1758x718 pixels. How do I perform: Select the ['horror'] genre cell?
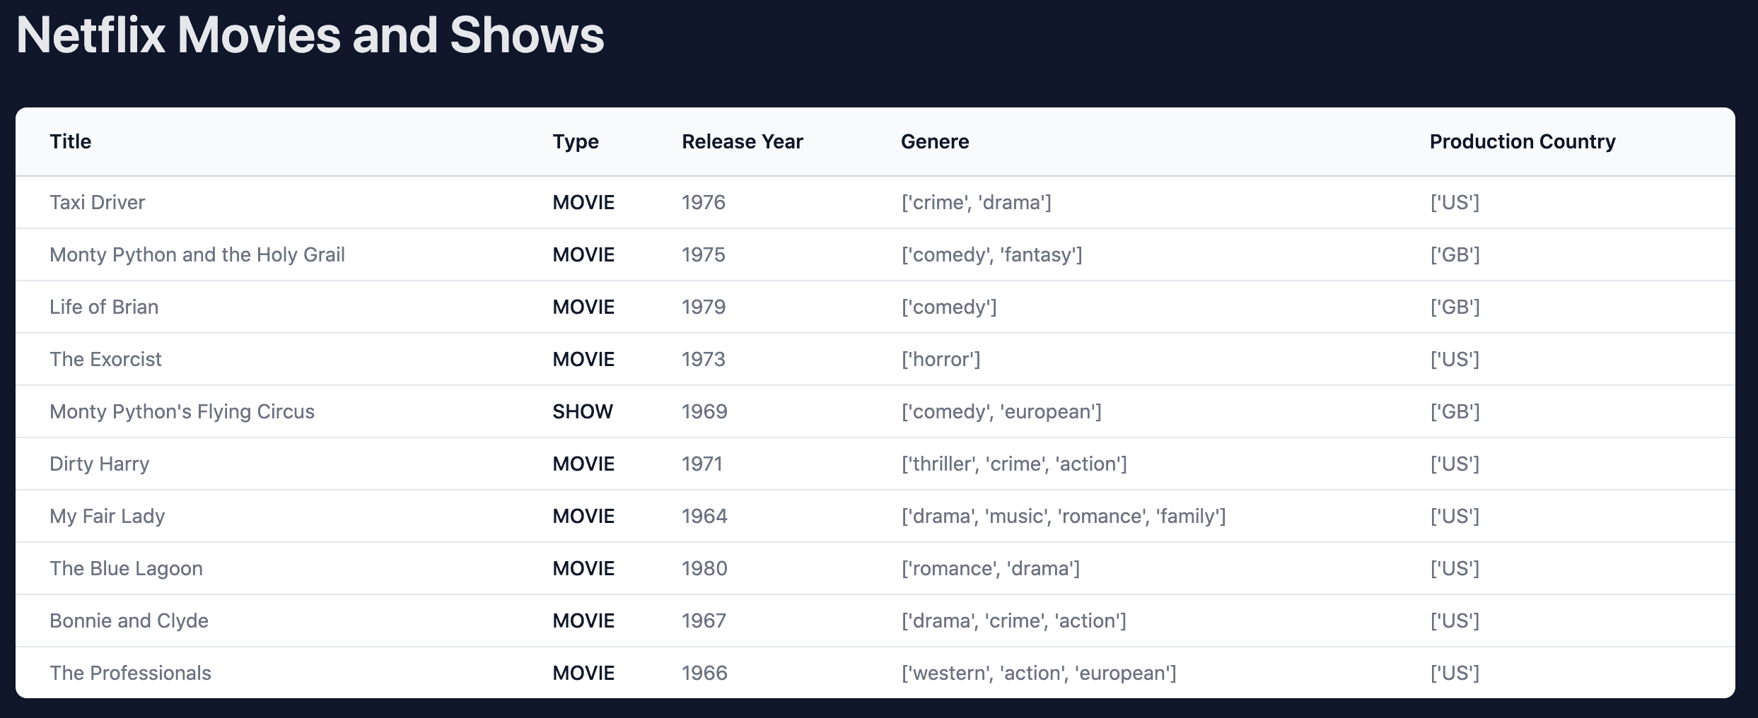[940, 359]
